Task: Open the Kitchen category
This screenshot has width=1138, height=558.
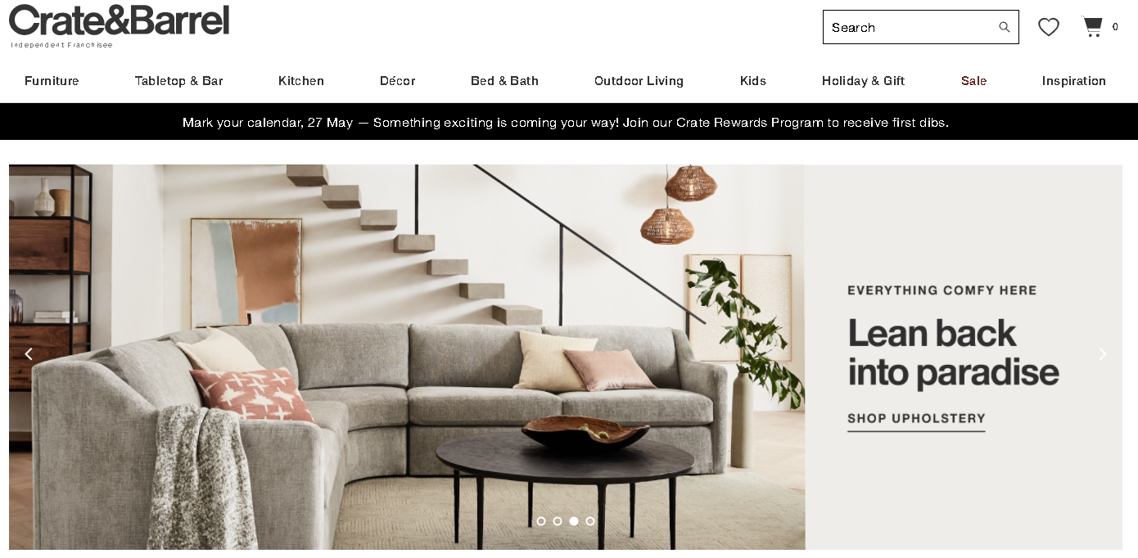Action: (301, 81)
